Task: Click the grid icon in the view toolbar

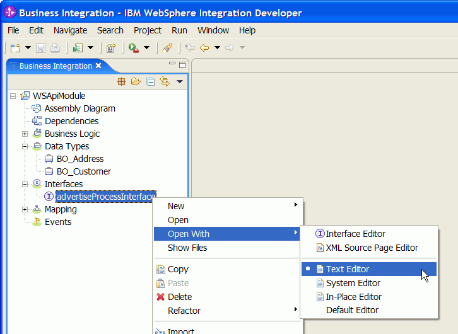Action: click(122, 82)
